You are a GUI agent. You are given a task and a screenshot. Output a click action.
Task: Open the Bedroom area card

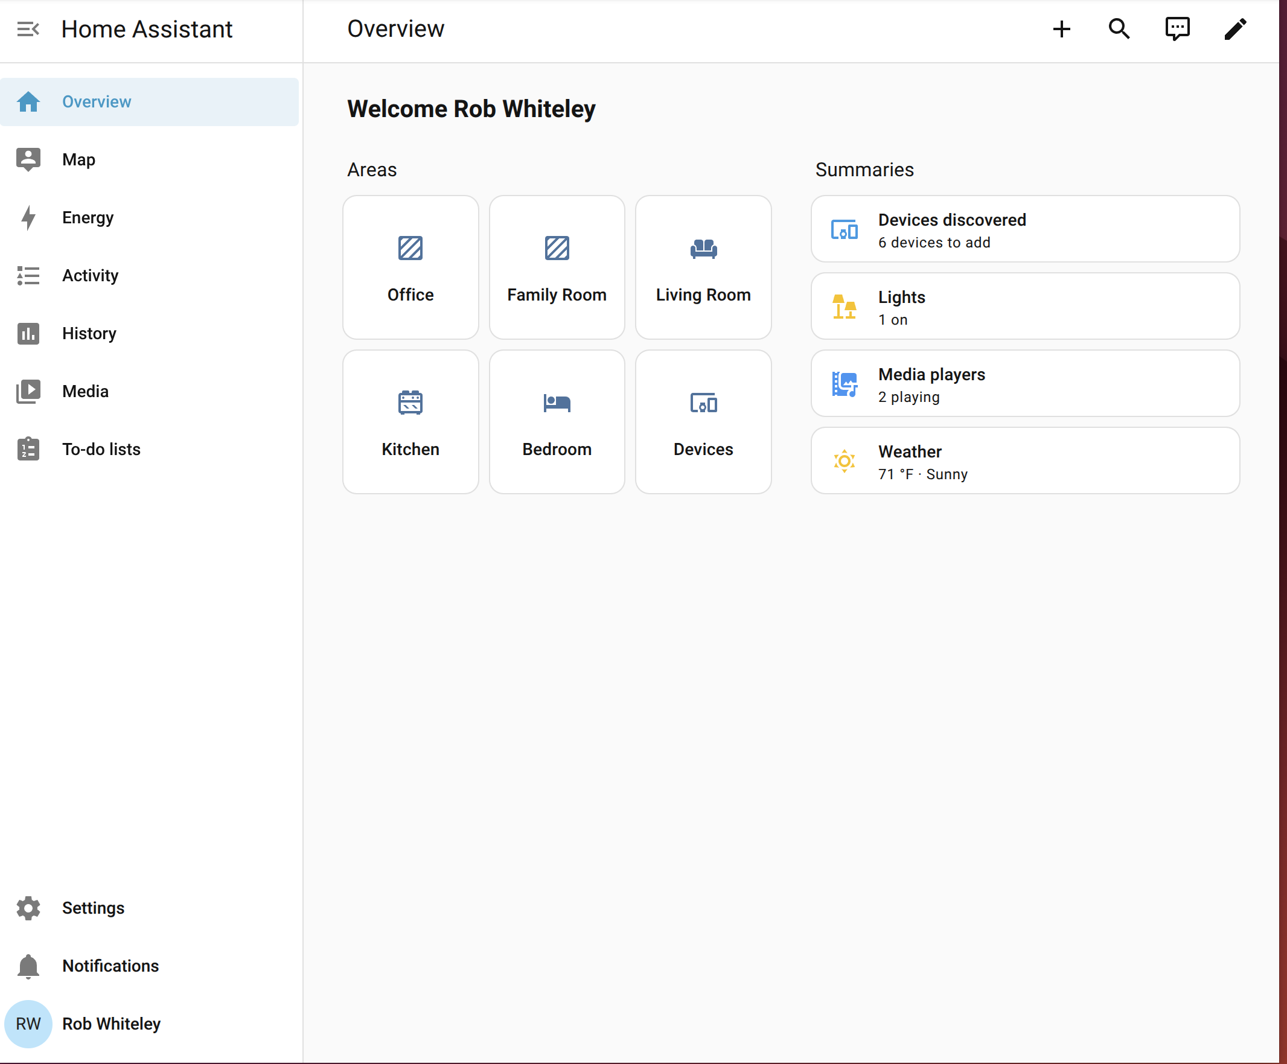point(557,421)
